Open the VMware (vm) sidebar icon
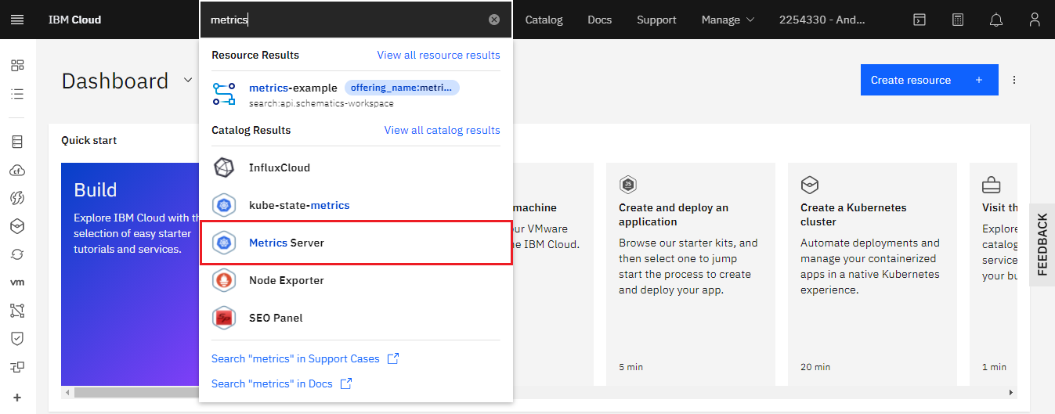 click(17, 283)
